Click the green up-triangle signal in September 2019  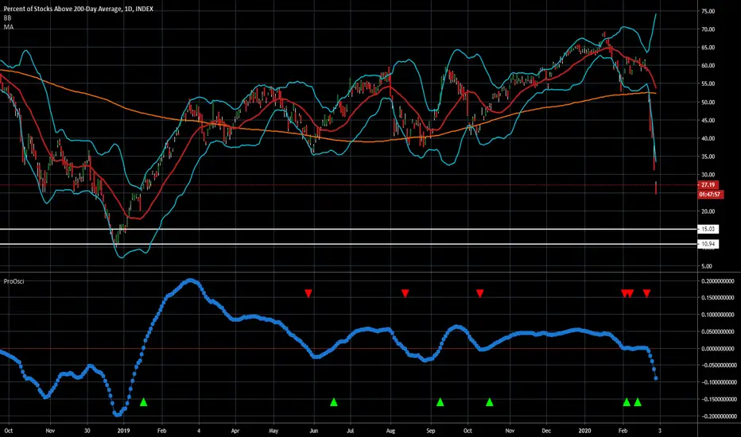pyautogui.click(x=440, y=402)
